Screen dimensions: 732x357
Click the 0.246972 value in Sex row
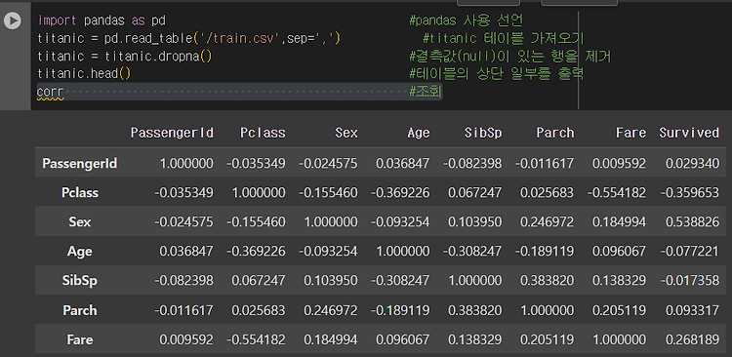(548, 221)
